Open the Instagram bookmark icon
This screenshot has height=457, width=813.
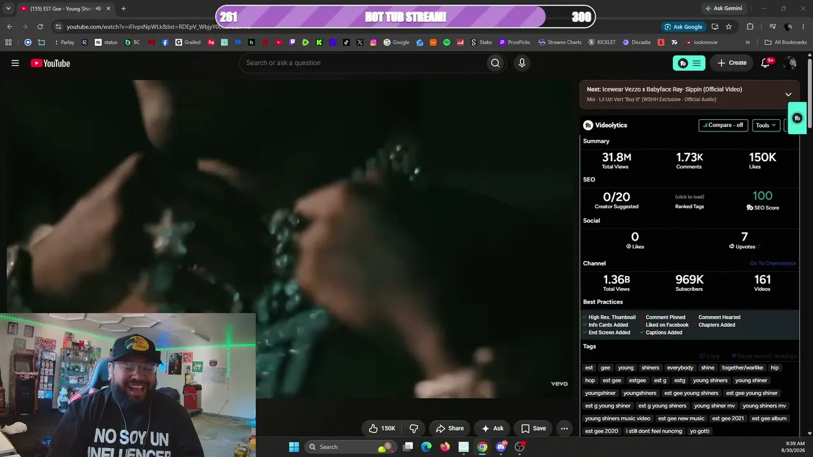[373, 43]
